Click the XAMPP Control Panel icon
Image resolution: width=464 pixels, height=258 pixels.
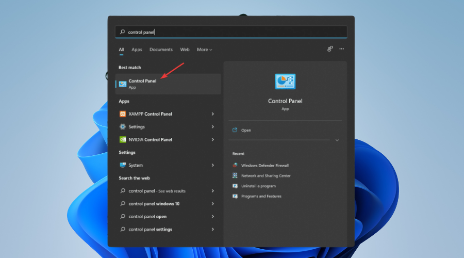[x=123, y=114]
